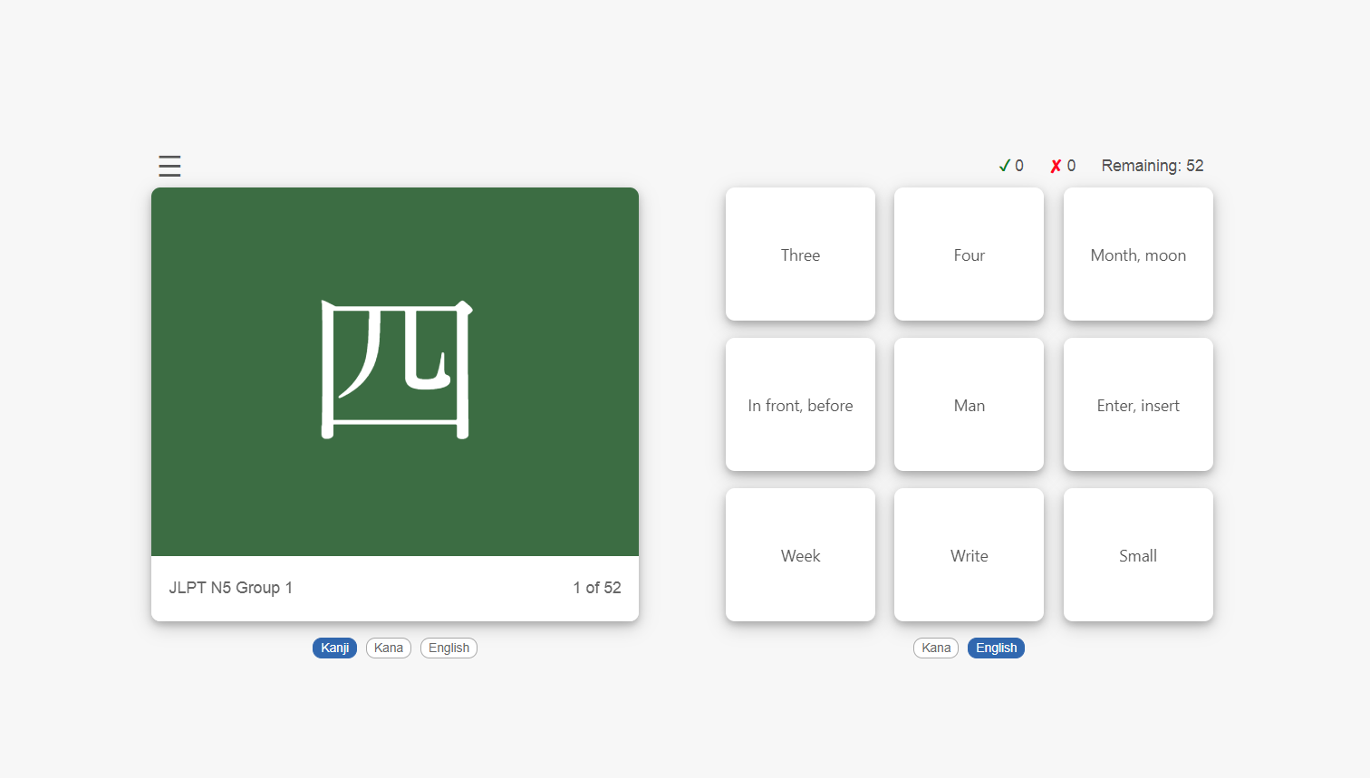The width and height of the screenshot is (1370, 778).
Task: Choose the 'Week' answer card
Action: (800, 554)
